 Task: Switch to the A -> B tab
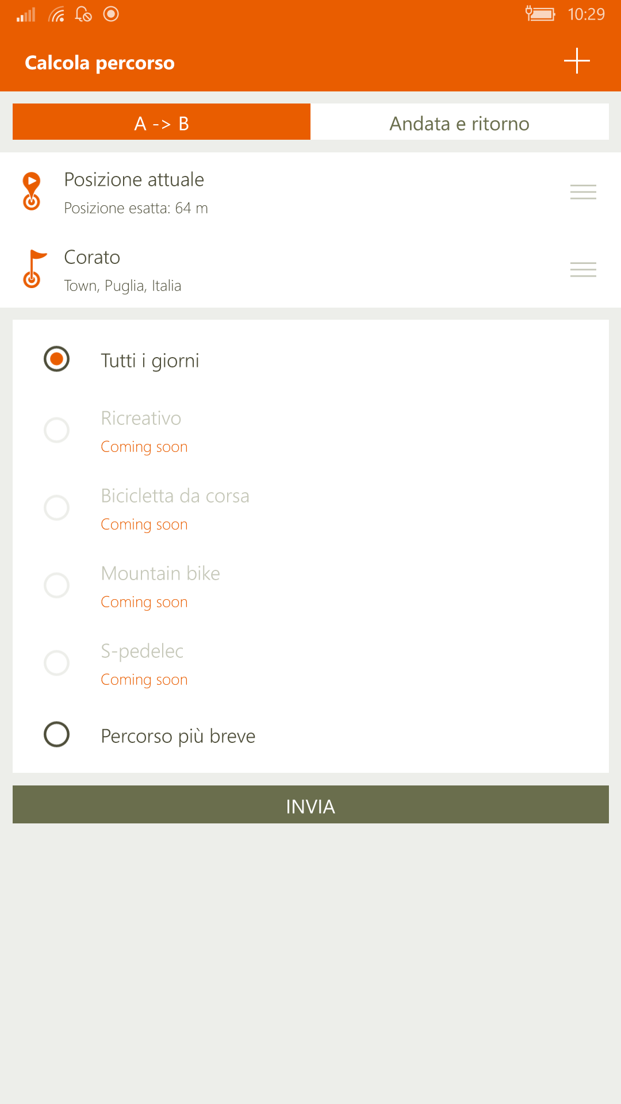162,122
